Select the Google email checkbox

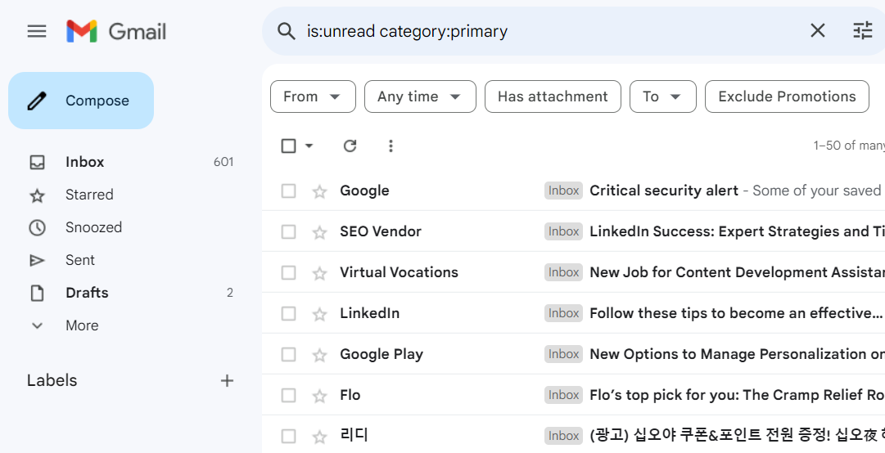(x=288, y=191)
